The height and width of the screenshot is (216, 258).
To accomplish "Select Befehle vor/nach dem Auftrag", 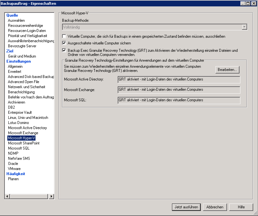I will [31, 97].
